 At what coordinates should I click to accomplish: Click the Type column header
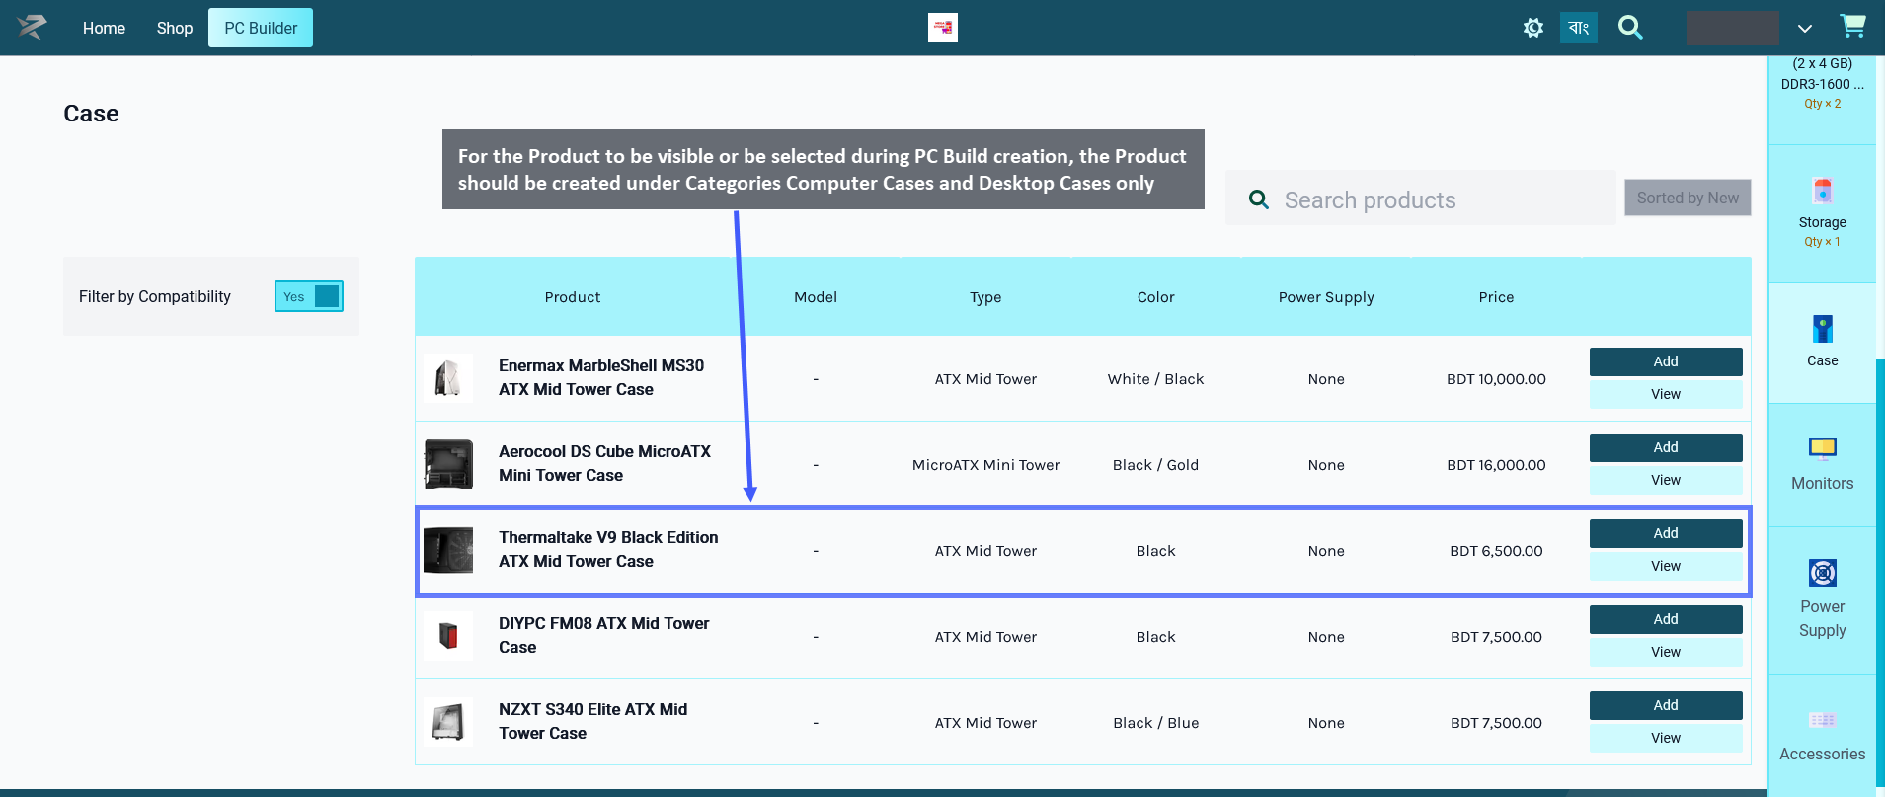pyautogui.click(x=985, y=297)
